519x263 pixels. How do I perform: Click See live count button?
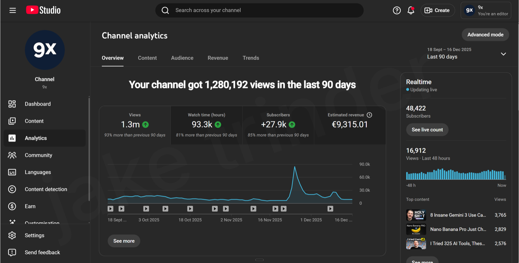pyautogui.click(x=427, y=130)
